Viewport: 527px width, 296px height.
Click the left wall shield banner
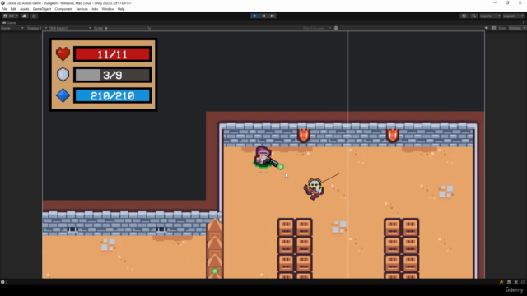click(304, 136)
